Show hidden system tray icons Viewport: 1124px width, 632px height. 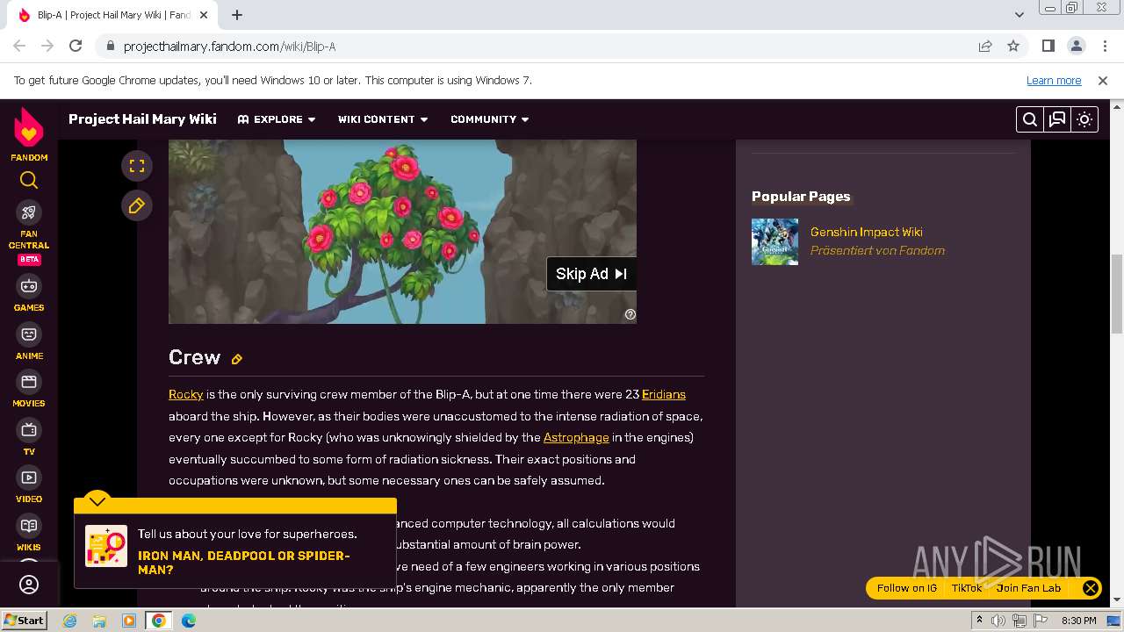[979, 621]
